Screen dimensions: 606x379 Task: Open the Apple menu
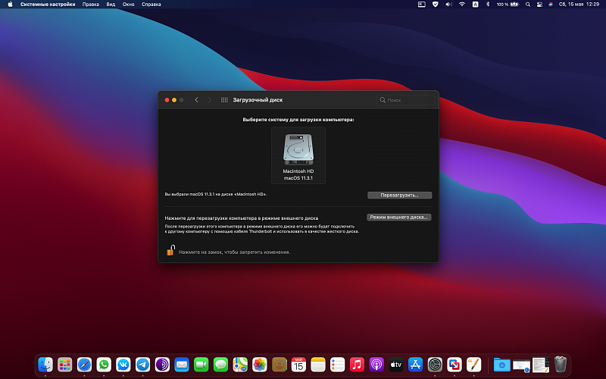(11, 5)
